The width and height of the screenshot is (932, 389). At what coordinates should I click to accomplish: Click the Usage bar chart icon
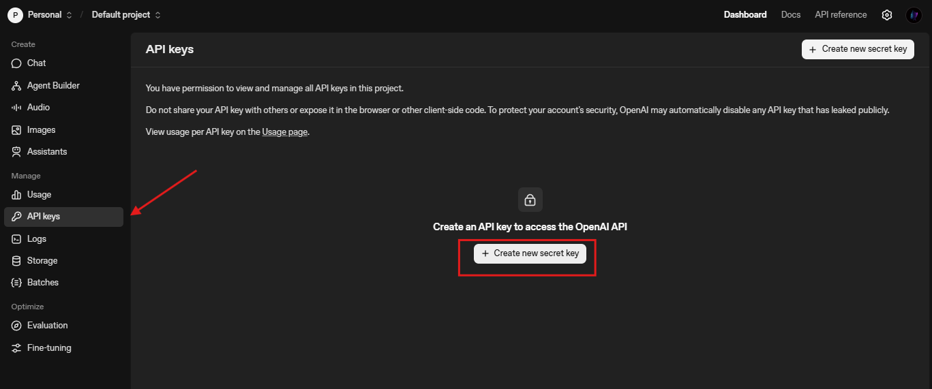pos(16,195)
